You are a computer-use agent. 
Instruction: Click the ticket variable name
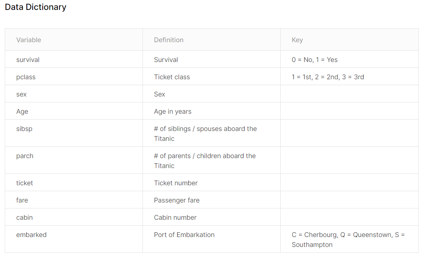(x=25, y=183)
